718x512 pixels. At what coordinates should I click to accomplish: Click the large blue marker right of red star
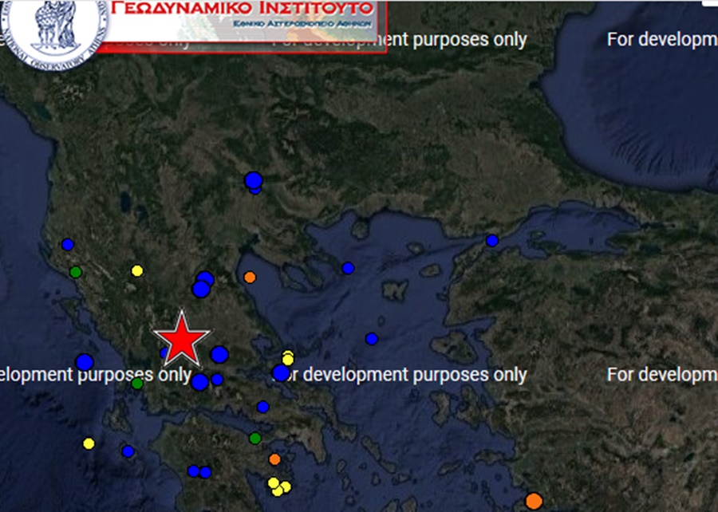point(219,354)
